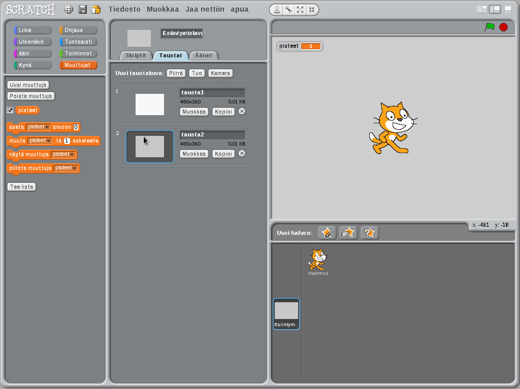Switch to the Skriptit tab
The height and width of the screenshot is (389, 520).
click(136, 55)
